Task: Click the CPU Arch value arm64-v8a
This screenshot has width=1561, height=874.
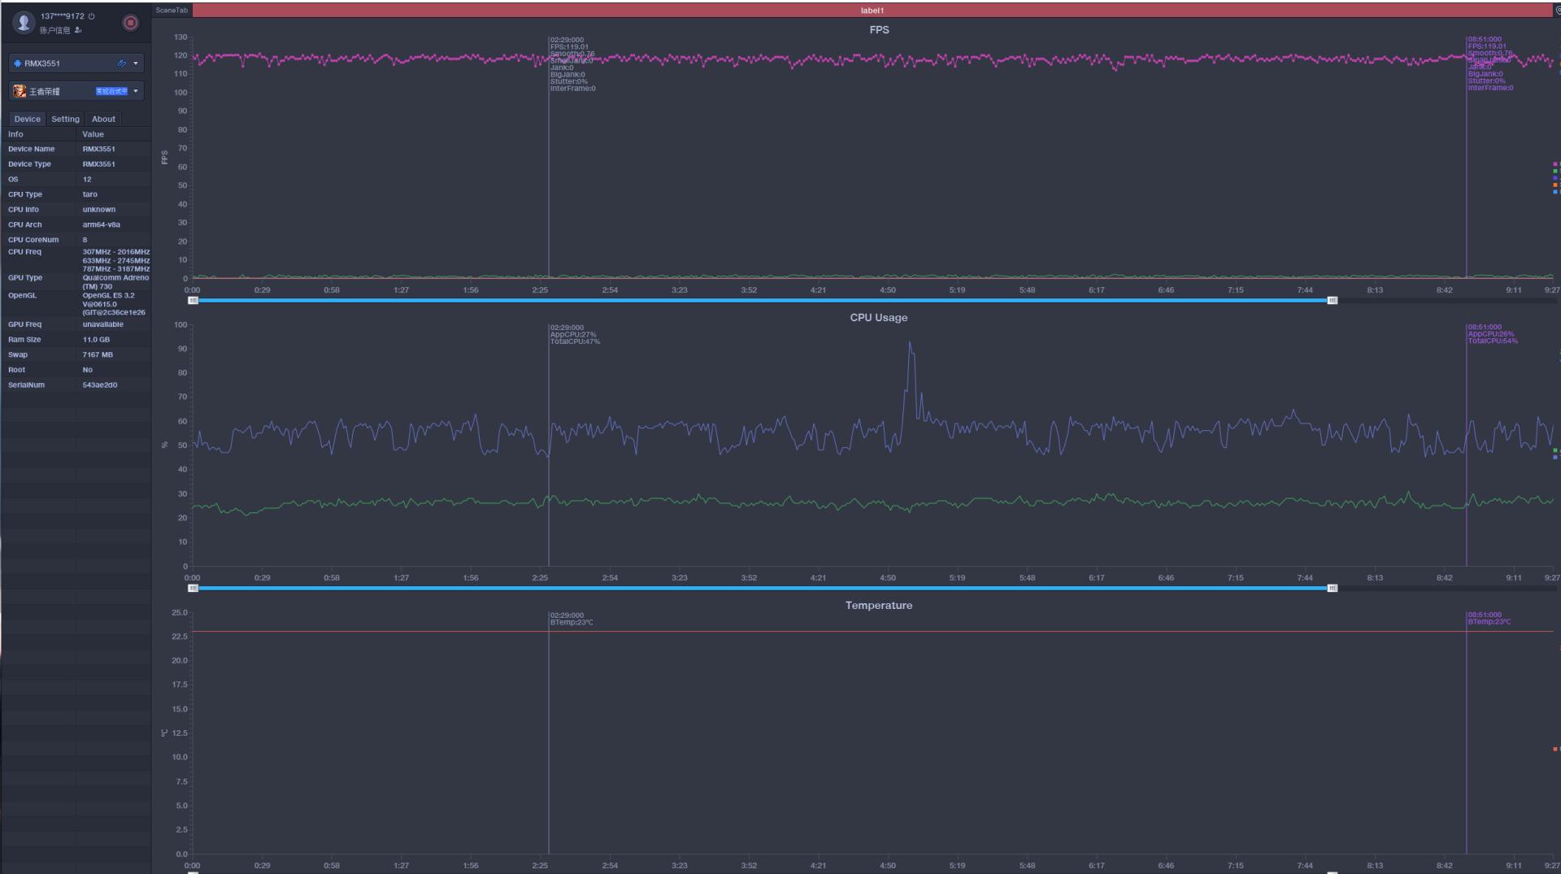Action: 102,224
